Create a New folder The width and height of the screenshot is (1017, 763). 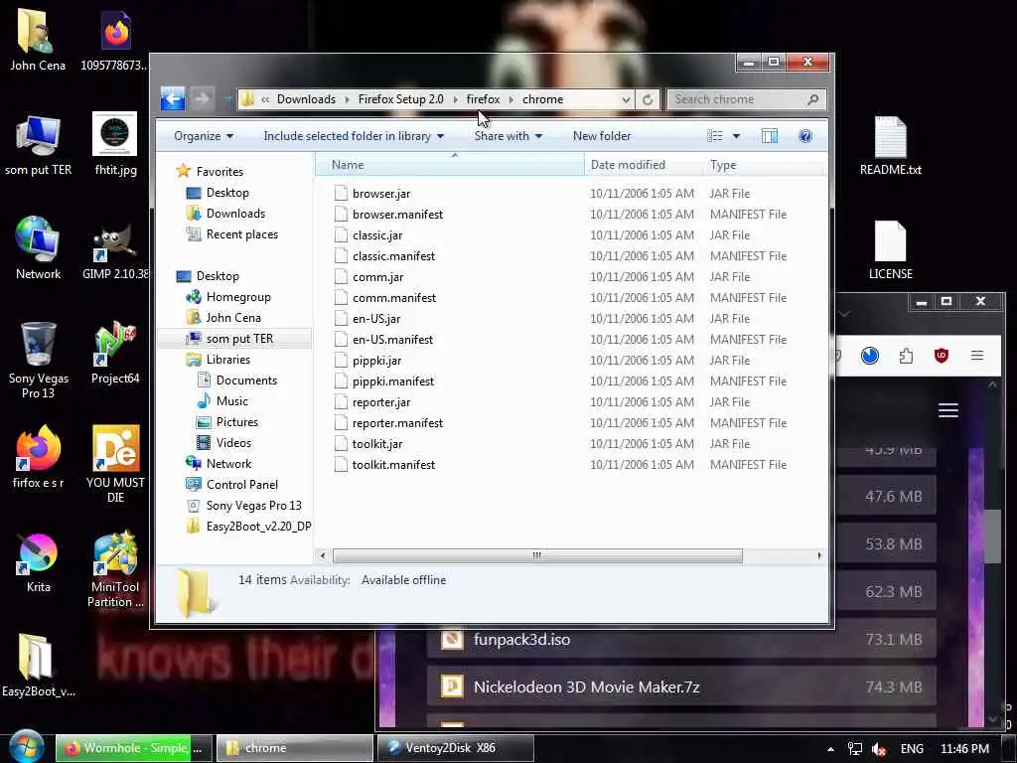pyautogui.click(x=601, y=136)
